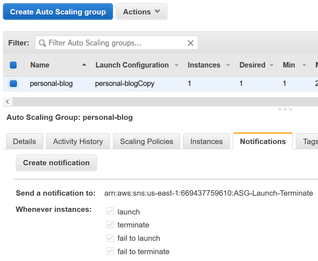Viewport: 318px width, 261px height.
Task: Click the left scroll chevron below the table
Action: (x=7, y=101)
